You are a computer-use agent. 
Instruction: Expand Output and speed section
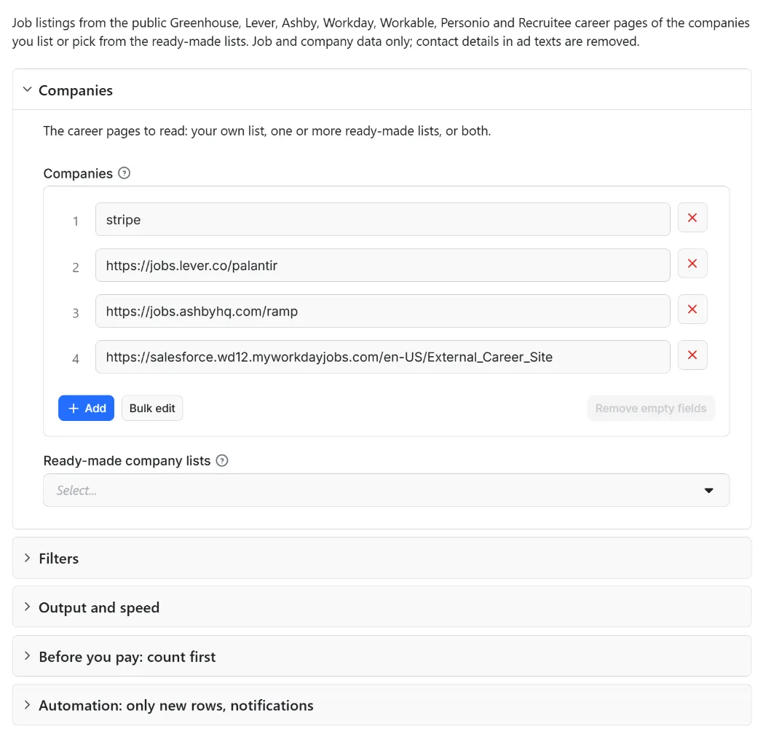pos(381,607)
